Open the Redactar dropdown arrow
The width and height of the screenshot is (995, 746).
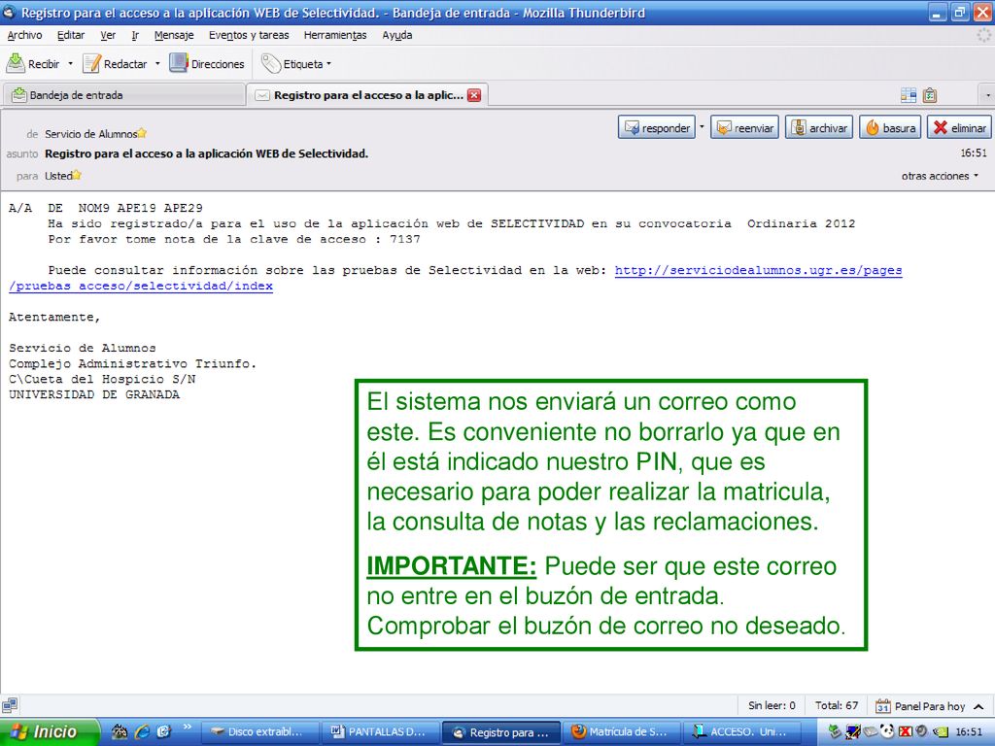pos(157,64)
